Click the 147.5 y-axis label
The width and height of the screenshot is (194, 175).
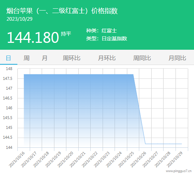[x=8, y=78]
